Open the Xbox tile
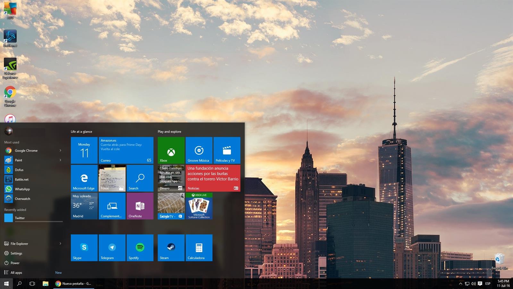This screenshot has height=289, width=513. [x=171, y=150]
